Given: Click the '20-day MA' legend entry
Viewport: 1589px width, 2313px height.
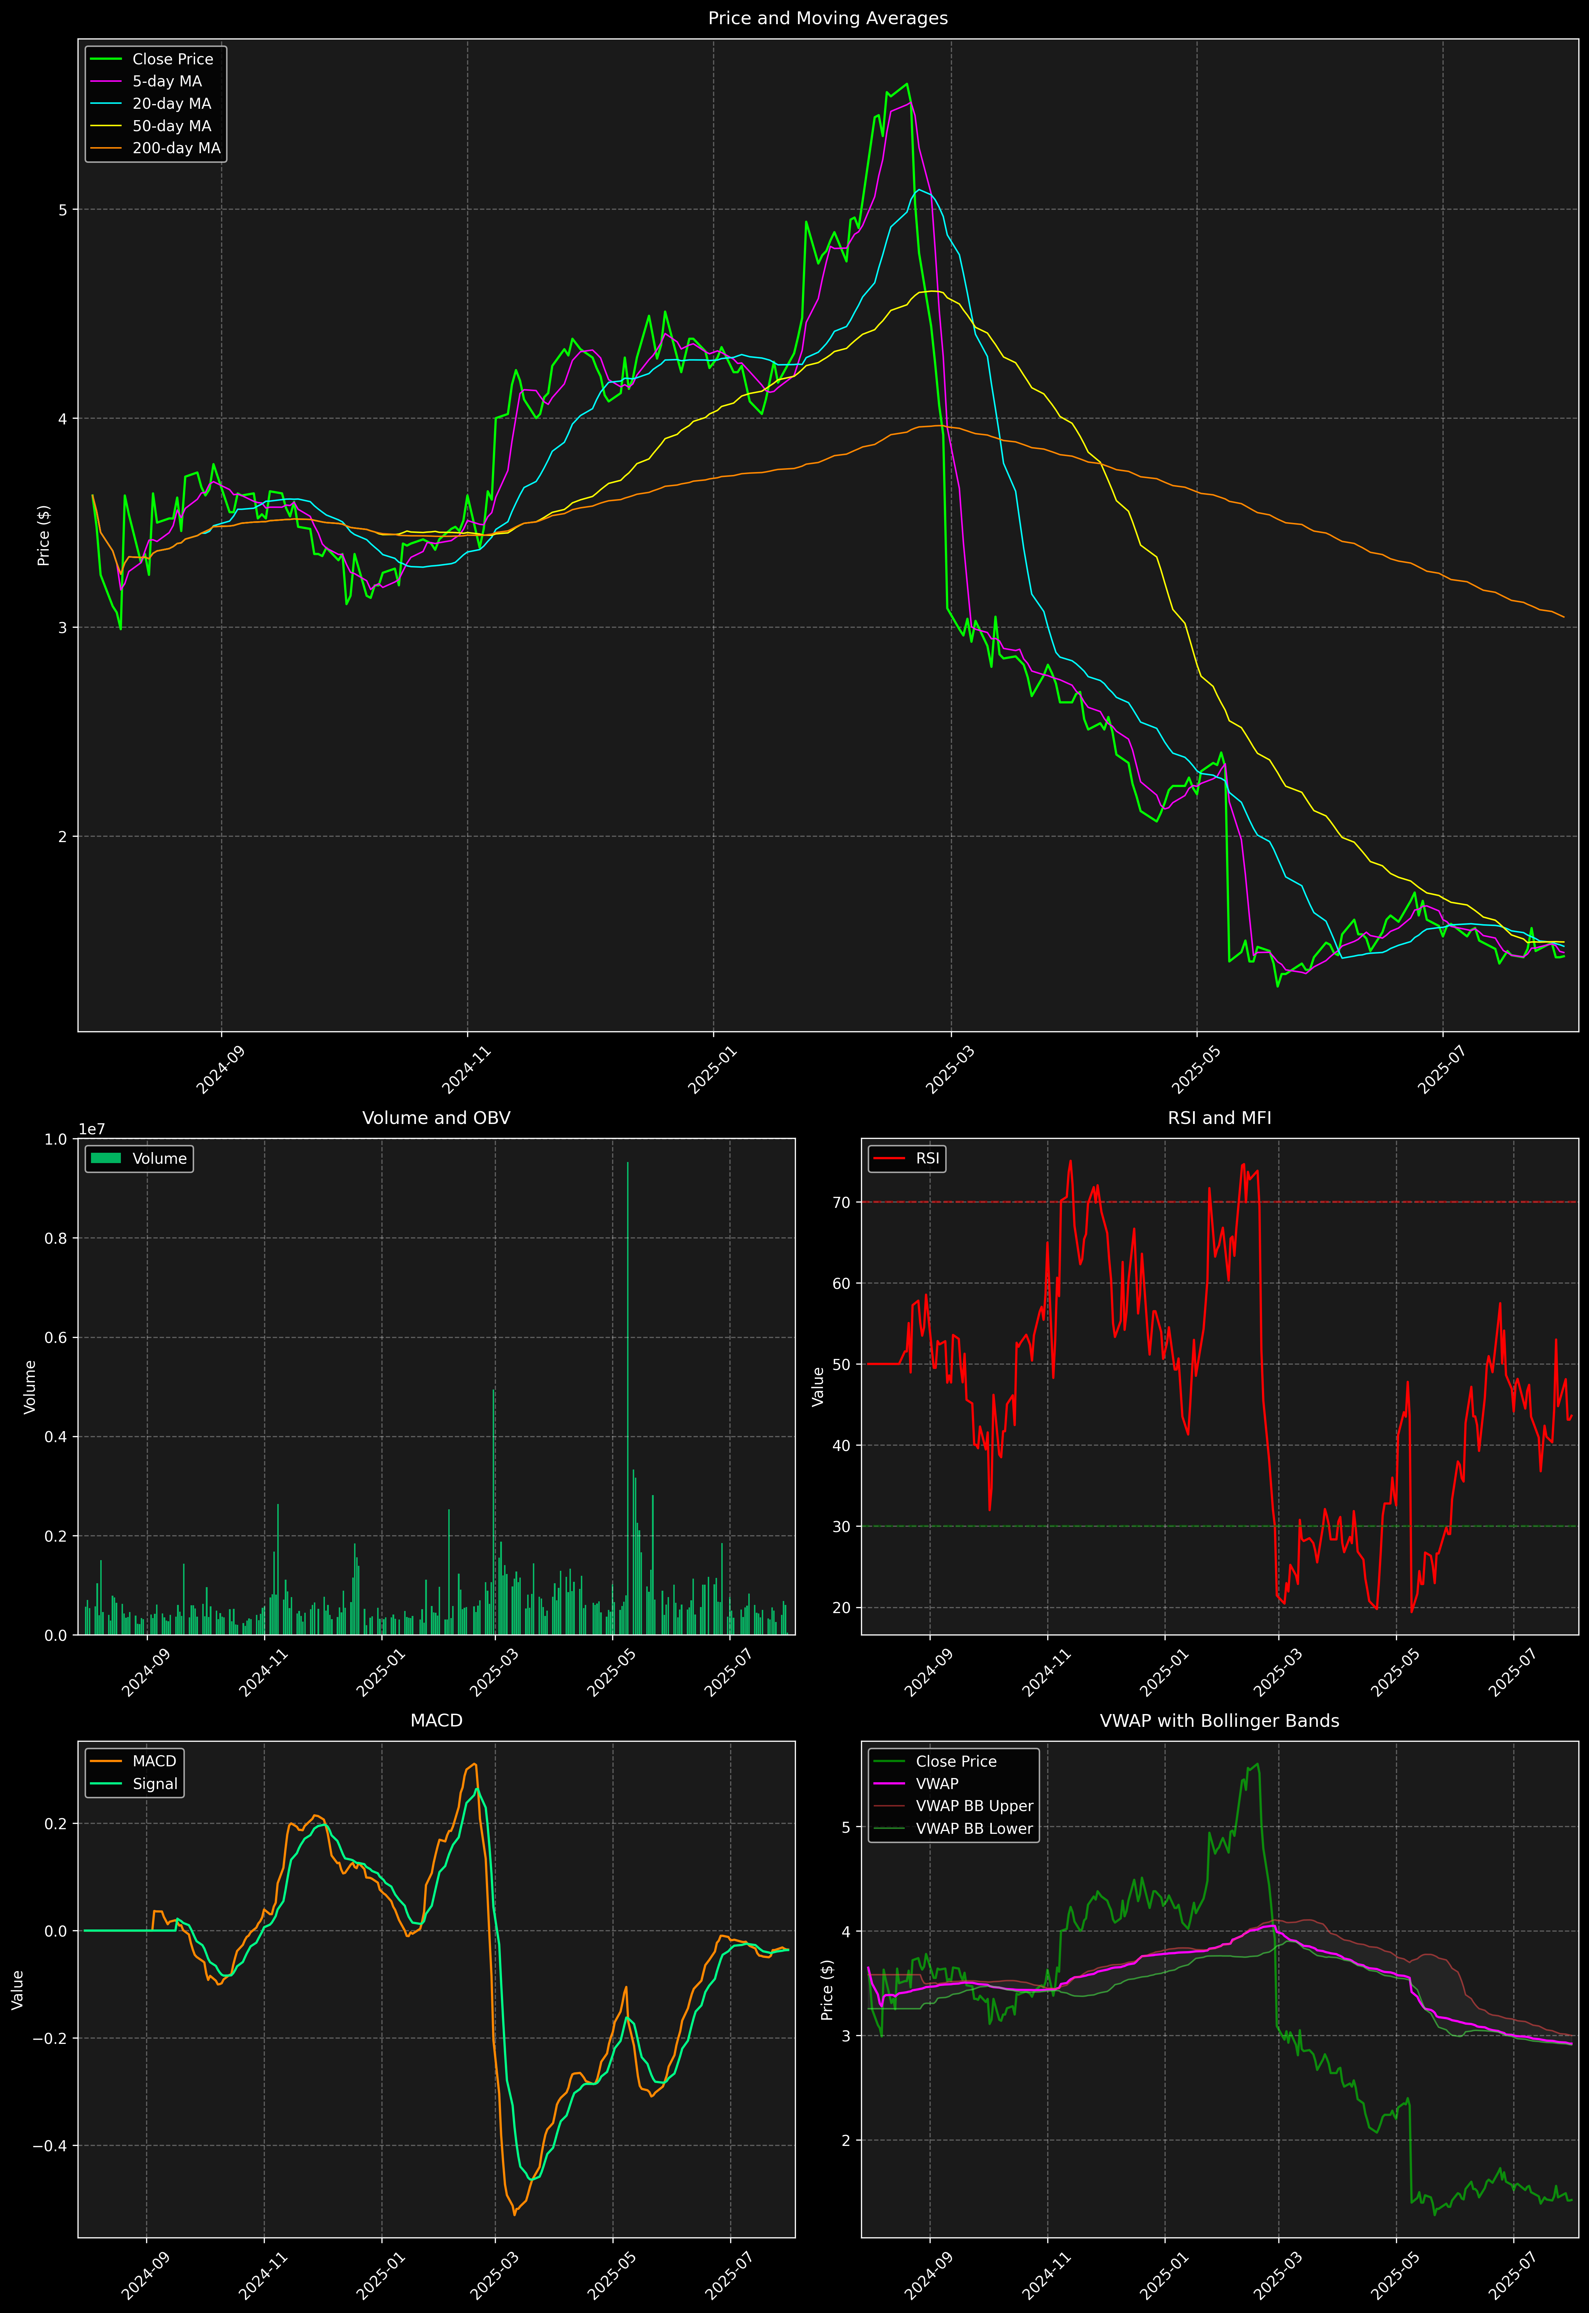Looking at the screenshot, I should 151,103.
